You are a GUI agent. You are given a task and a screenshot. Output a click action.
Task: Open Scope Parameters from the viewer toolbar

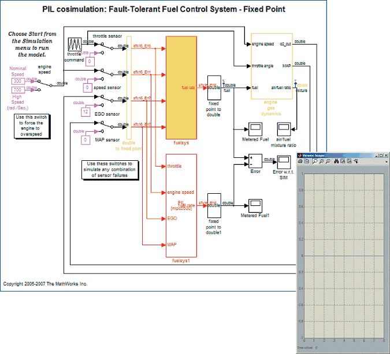pos(307,161)
